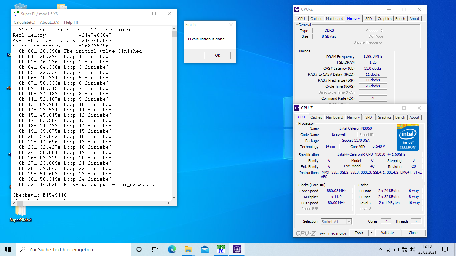
Task: Open the Windows Start menu
Action: [8, 249]
